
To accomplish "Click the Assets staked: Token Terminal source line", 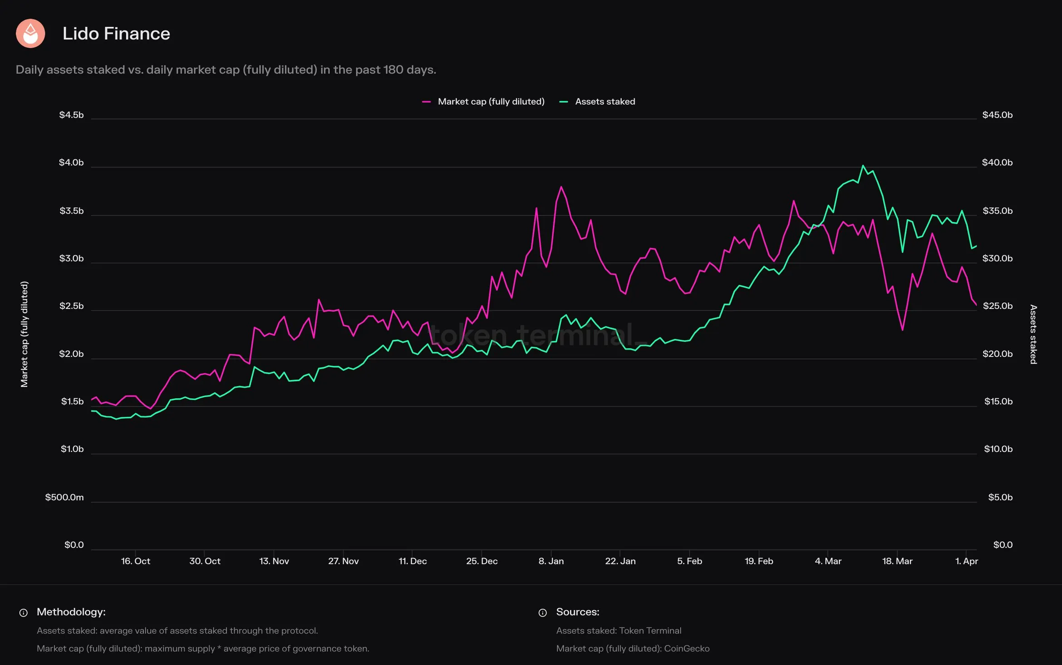I will (x=619, y=631).
